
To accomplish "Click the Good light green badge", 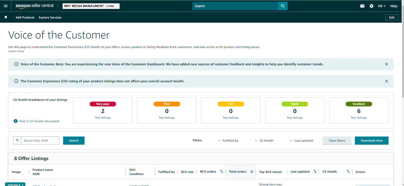I will click(295, 104).
